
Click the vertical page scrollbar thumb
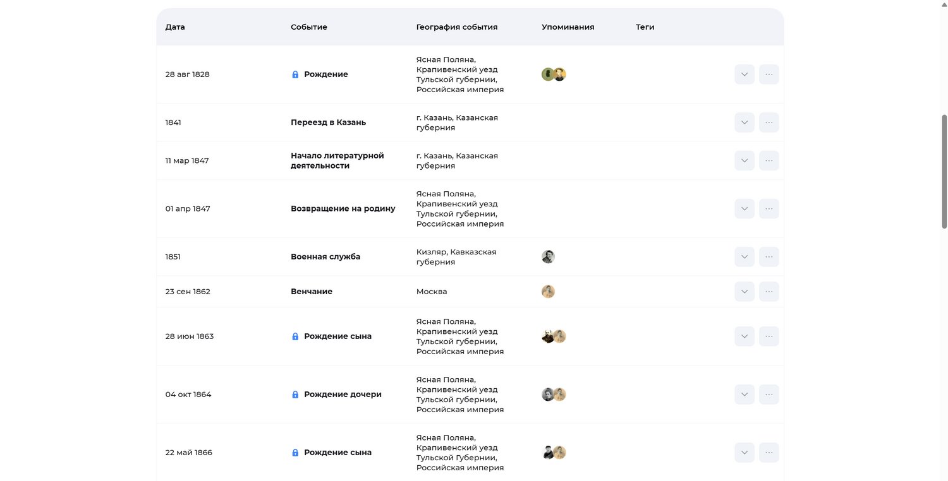pos(944,170)
